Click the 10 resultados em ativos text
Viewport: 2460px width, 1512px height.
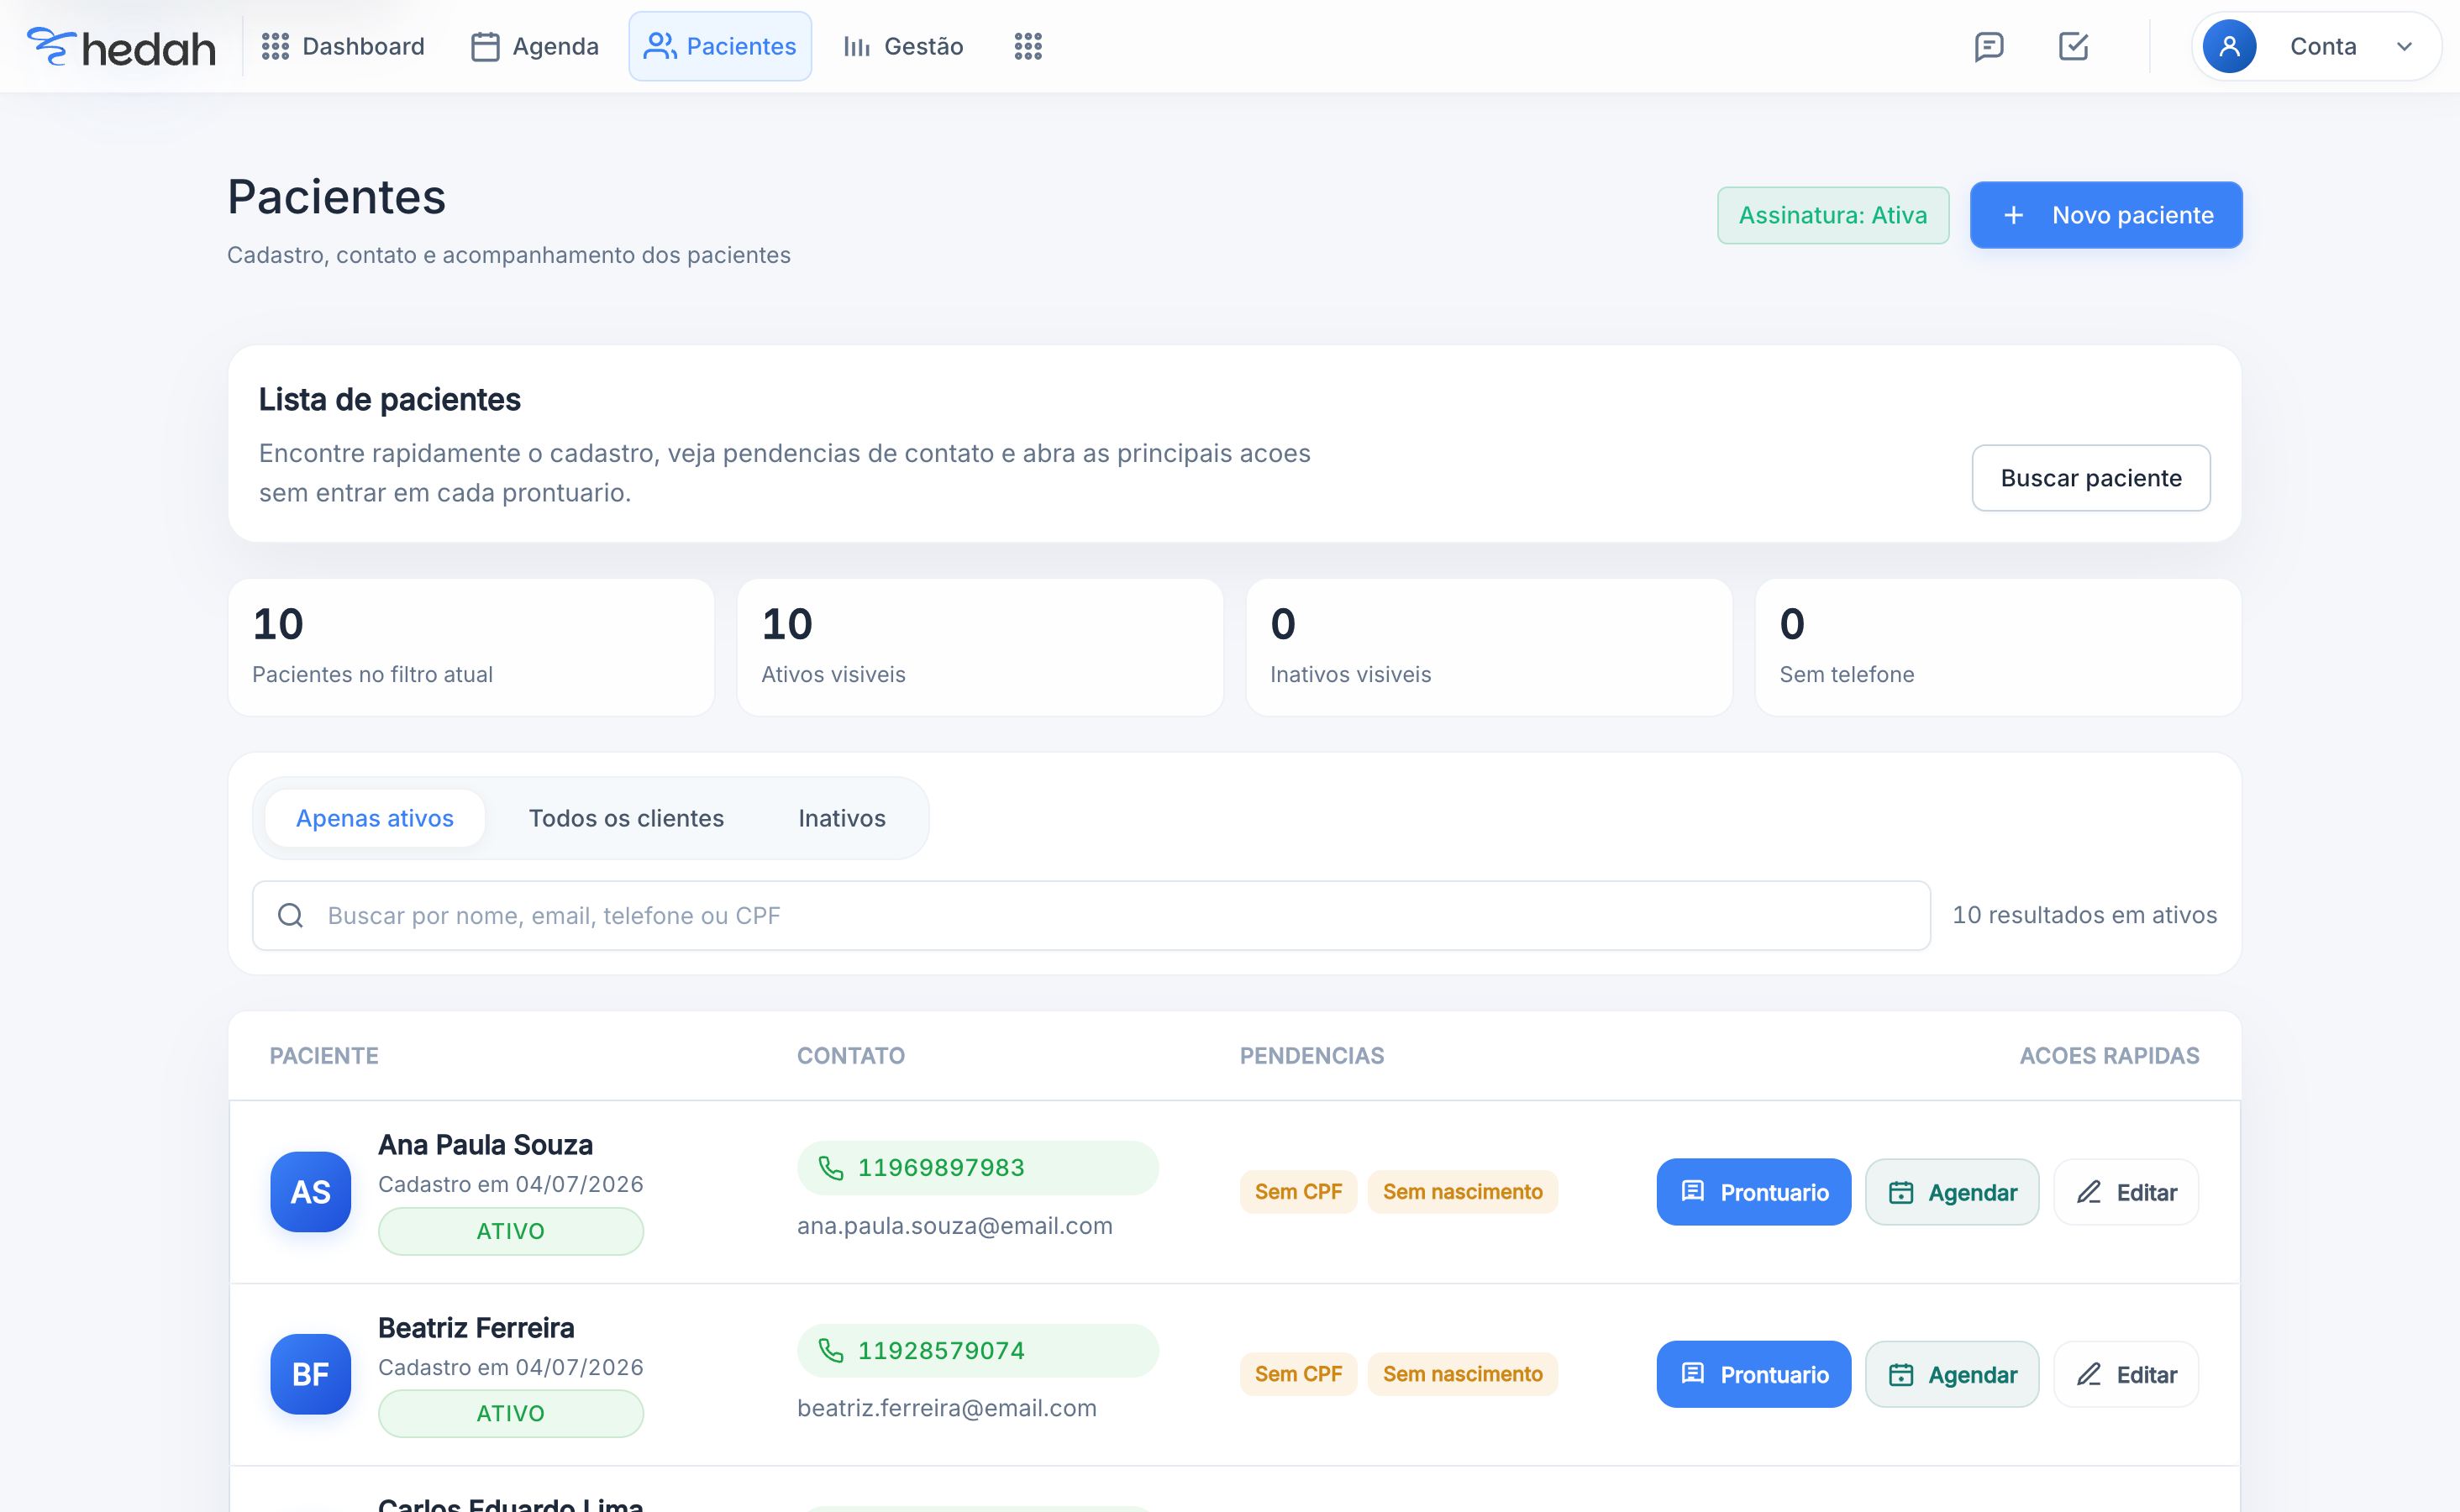(2084, 915)
